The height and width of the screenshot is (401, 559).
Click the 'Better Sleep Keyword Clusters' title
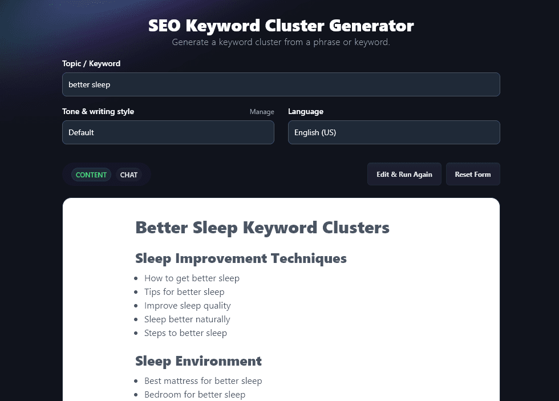[262, 228]
